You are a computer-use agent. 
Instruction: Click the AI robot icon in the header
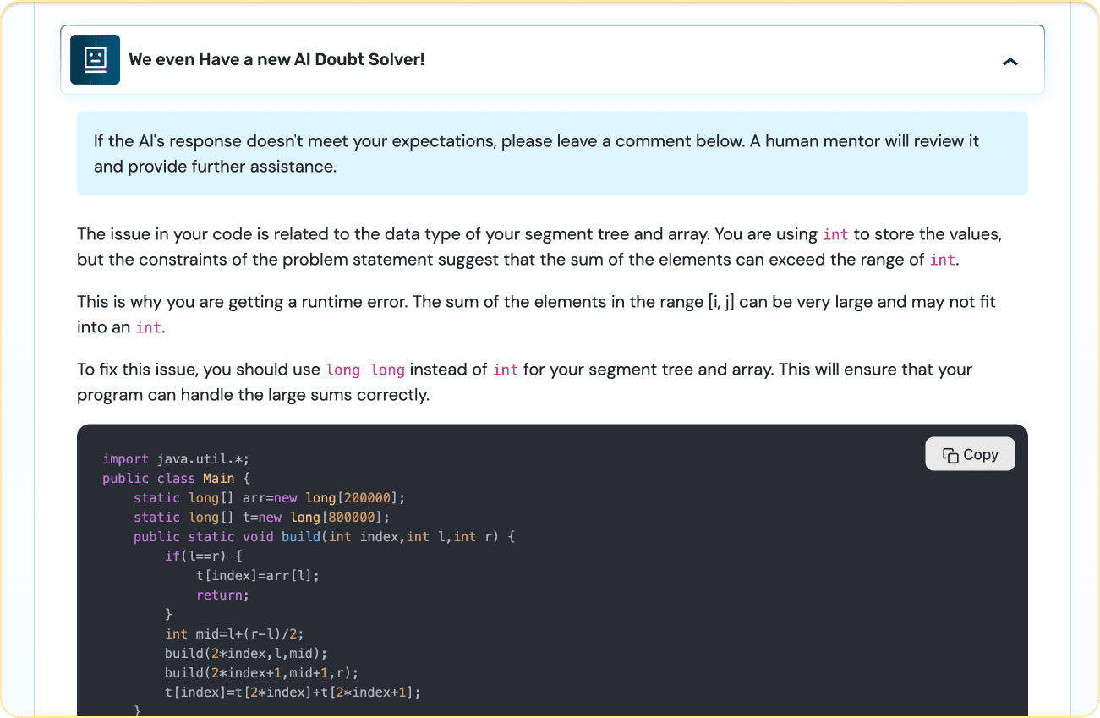pos(95,60)
